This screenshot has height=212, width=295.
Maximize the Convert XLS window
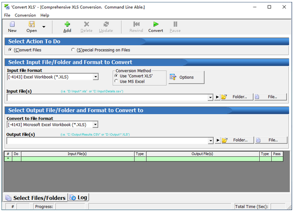(x=269, y=7)
